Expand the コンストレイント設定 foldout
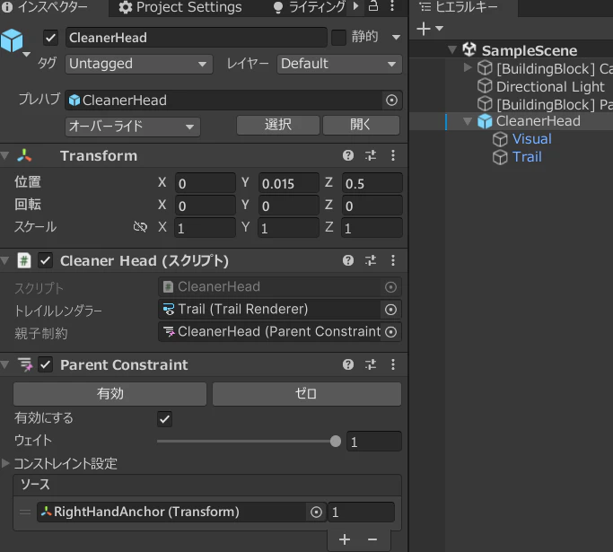613x552 pixels. click(5, 463)
